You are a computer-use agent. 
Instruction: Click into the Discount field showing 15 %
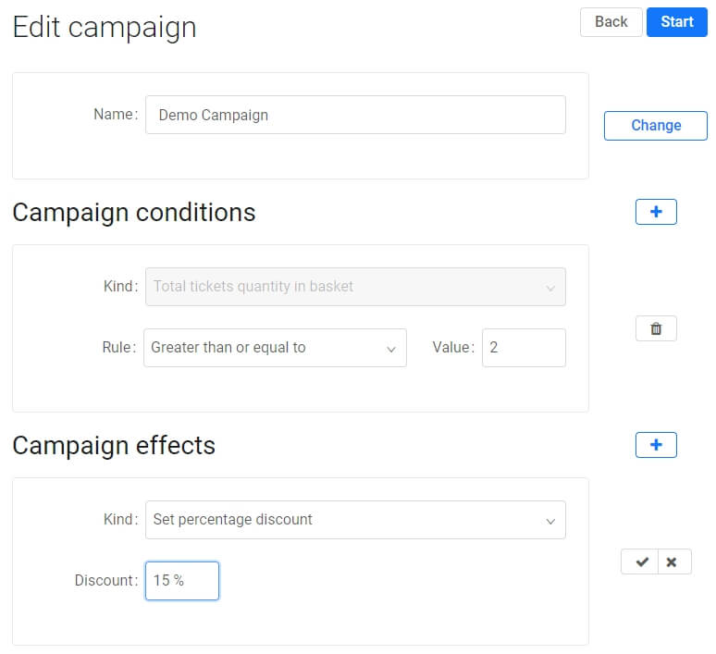[x=182, y=581]
